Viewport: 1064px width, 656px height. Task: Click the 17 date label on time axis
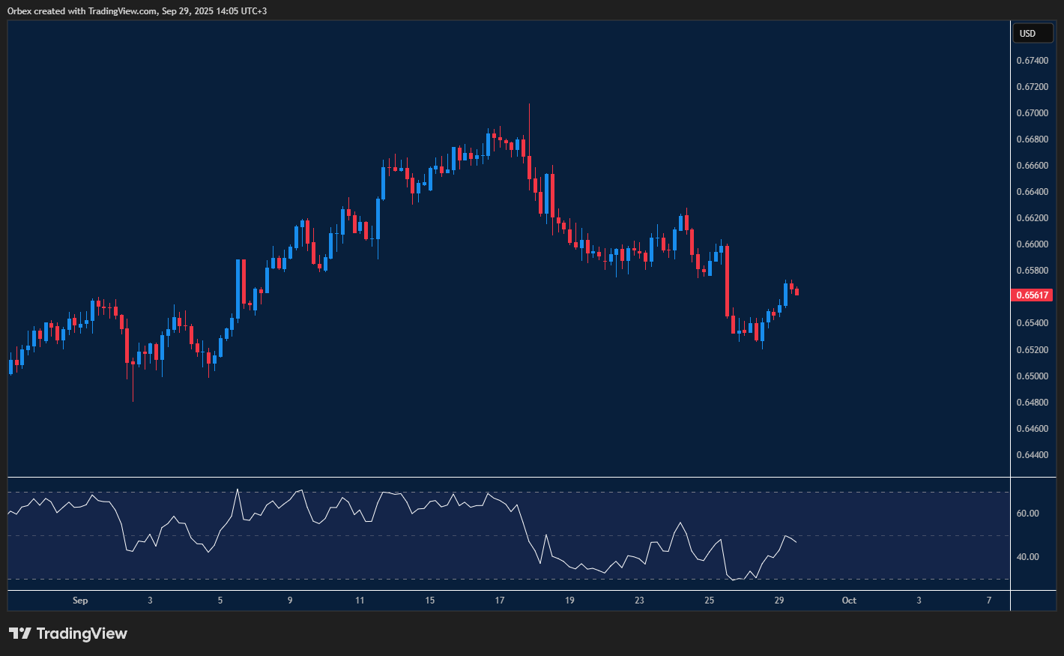[x=500, y=601]
